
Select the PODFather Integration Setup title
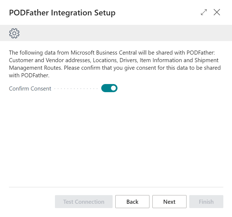pos(62,13)
